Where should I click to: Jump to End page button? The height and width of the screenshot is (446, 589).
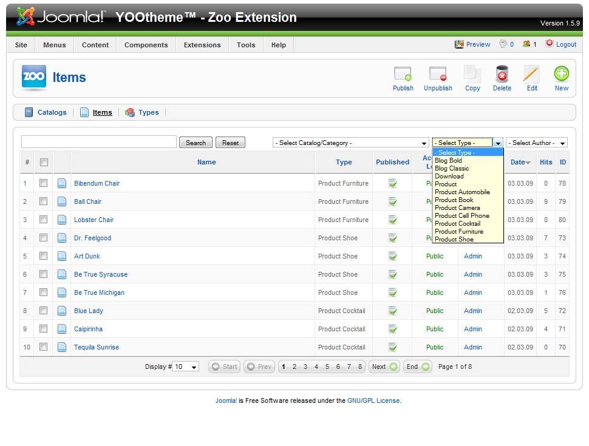[x=417, y=367]
